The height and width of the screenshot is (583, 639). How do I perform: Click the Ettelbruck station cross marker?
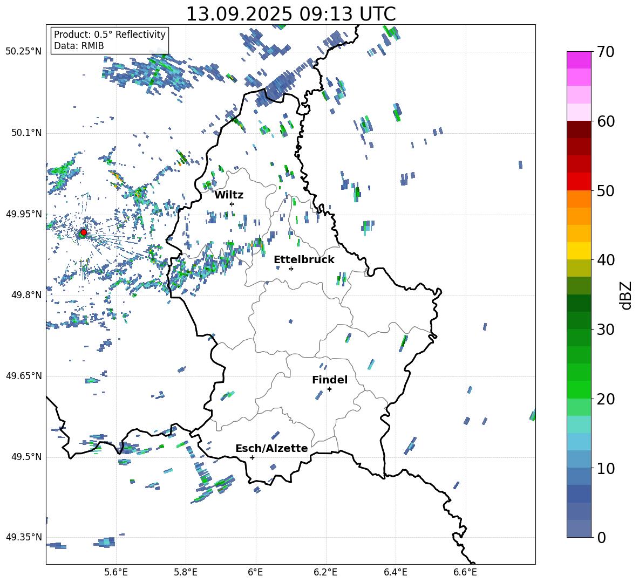tap(291, 269)
